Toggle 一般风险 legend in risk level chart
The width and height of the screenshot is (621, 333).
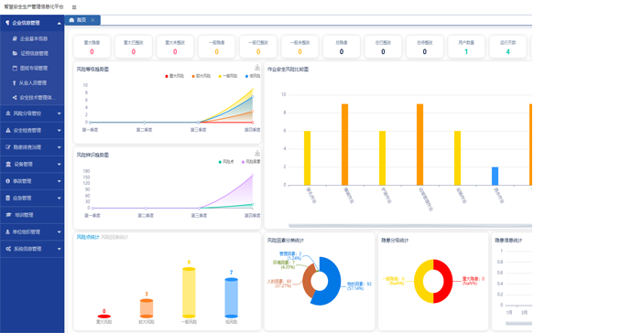[228, 76]
